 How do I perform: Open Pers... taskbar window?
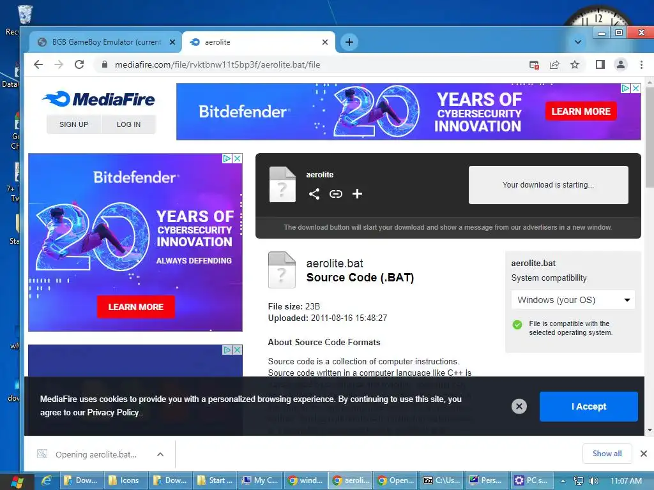tap(486, 480)
